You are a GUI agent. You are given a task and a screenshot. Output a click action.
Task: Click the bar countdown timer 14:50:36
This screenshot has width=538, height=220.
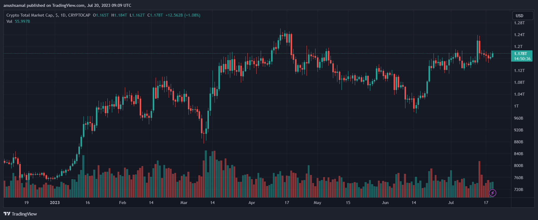tap(522, 59)
